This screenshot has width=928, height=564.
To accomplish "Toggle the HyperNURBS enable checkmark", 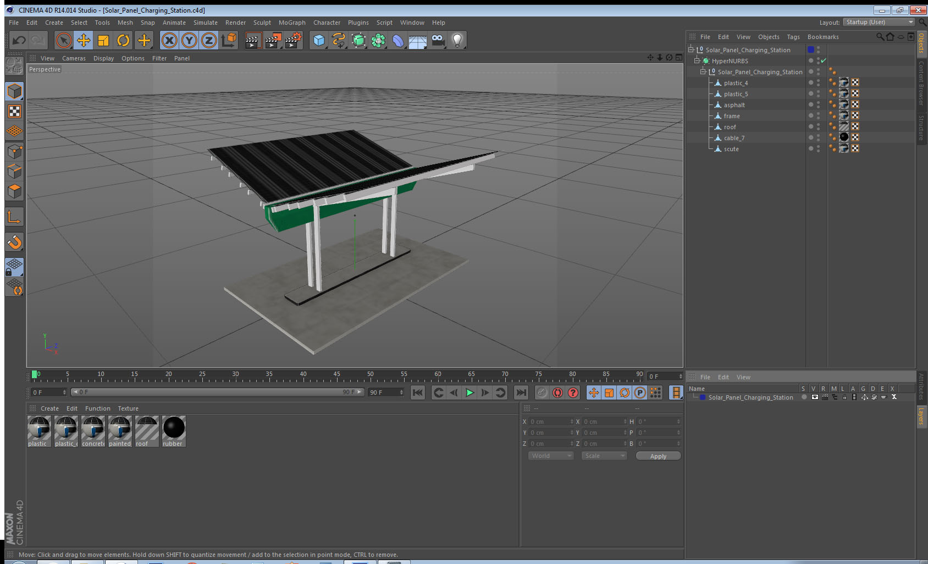I will (824, 60).
